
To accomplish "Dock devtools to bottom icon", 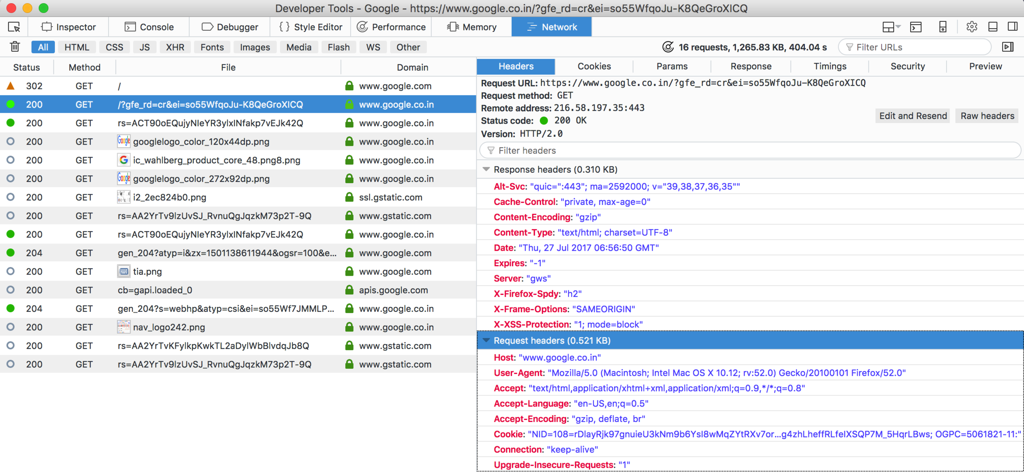I will [x=993, y=27].
